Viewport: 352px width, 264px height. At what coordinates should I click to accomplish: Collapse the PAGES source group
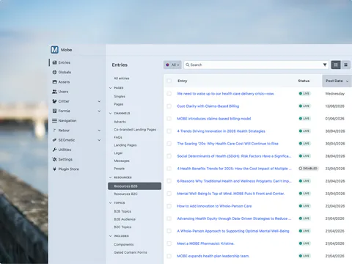tap(111, 88)
